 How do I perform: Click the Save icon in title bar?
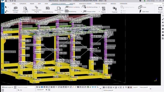click(6, 1)
